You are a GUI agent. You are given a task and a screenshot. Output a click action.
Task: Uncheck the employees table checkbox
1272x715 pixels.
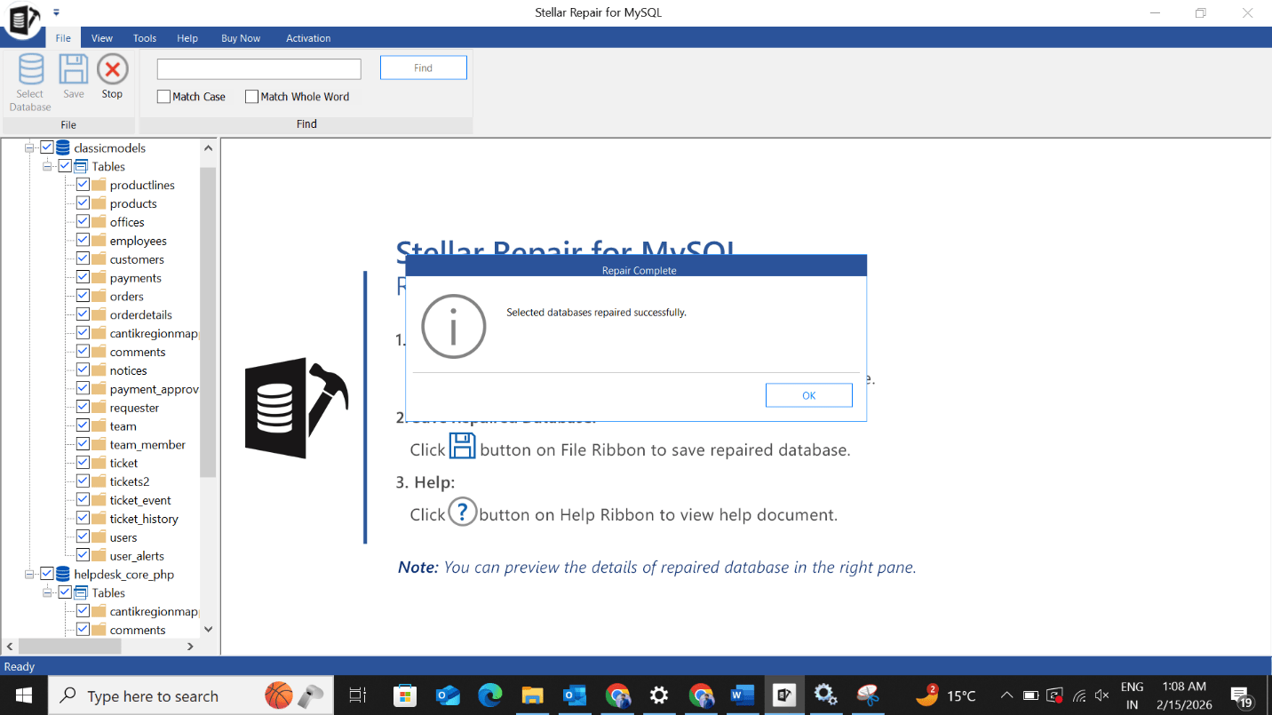coord(83,241)
